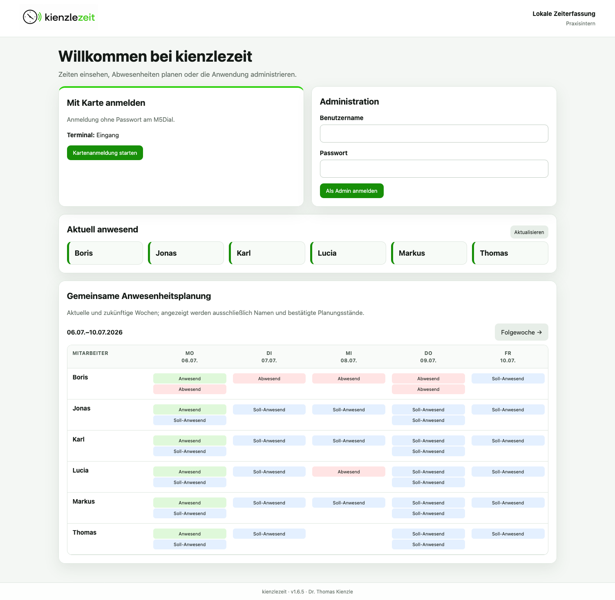Click the MITARBEITER column header
This screenshot has width=615, height=600.
click(x=90, y=353)
